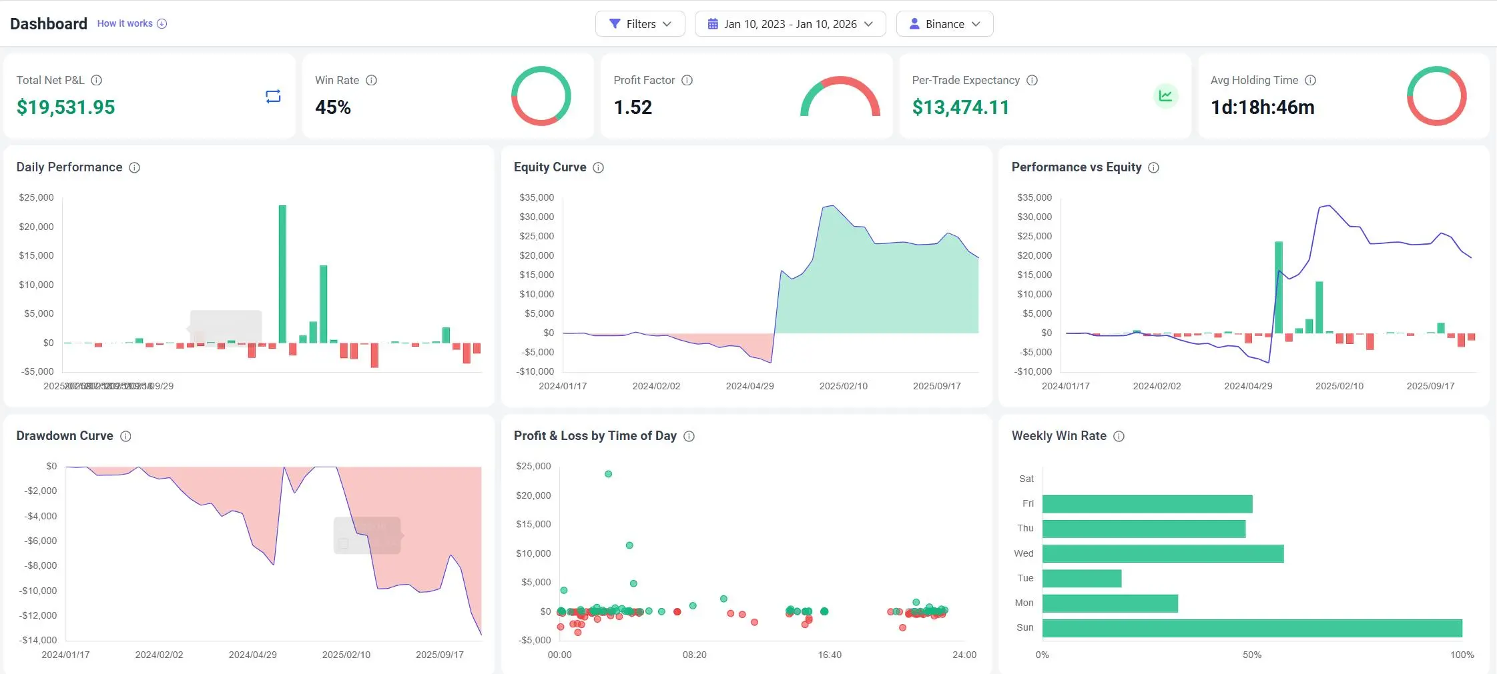
Task: Open the expectancy chart icon on Per-Trade Expectancy
Action: click(x=1165, y=95)
